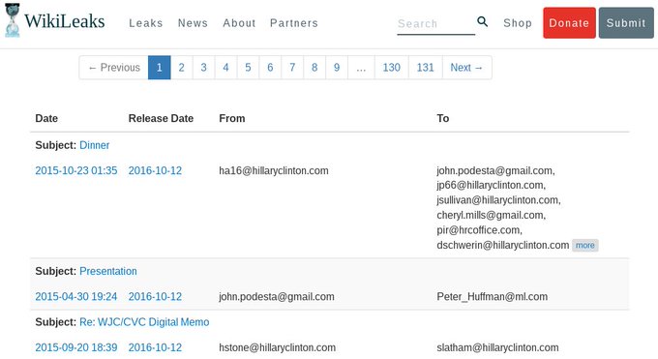658x359 pixels.
Task: Click the To column header
Action: point(443,118)
